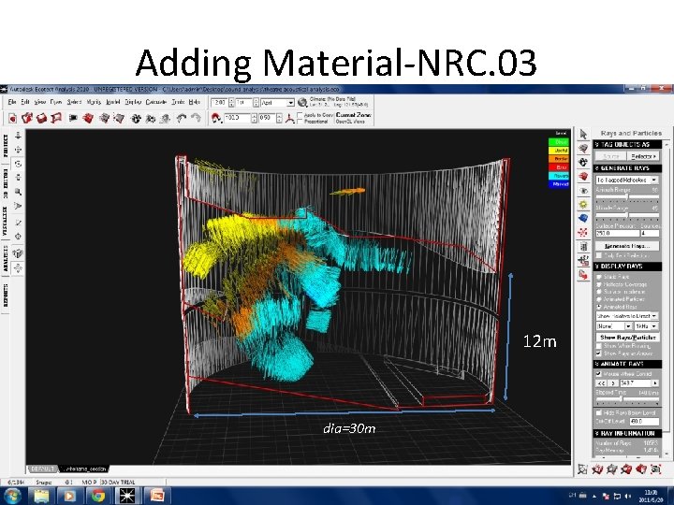Viewport: 674px width, 505px height.
Task: Open the (None) dropdown in Display Rays
Action: [x=614, y=326]
